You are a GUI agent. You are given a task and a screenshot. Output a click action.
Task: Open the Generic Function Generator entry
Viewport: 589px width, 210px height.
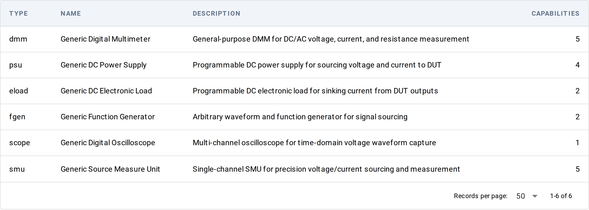pyautogui.click(x=107, y=117)
